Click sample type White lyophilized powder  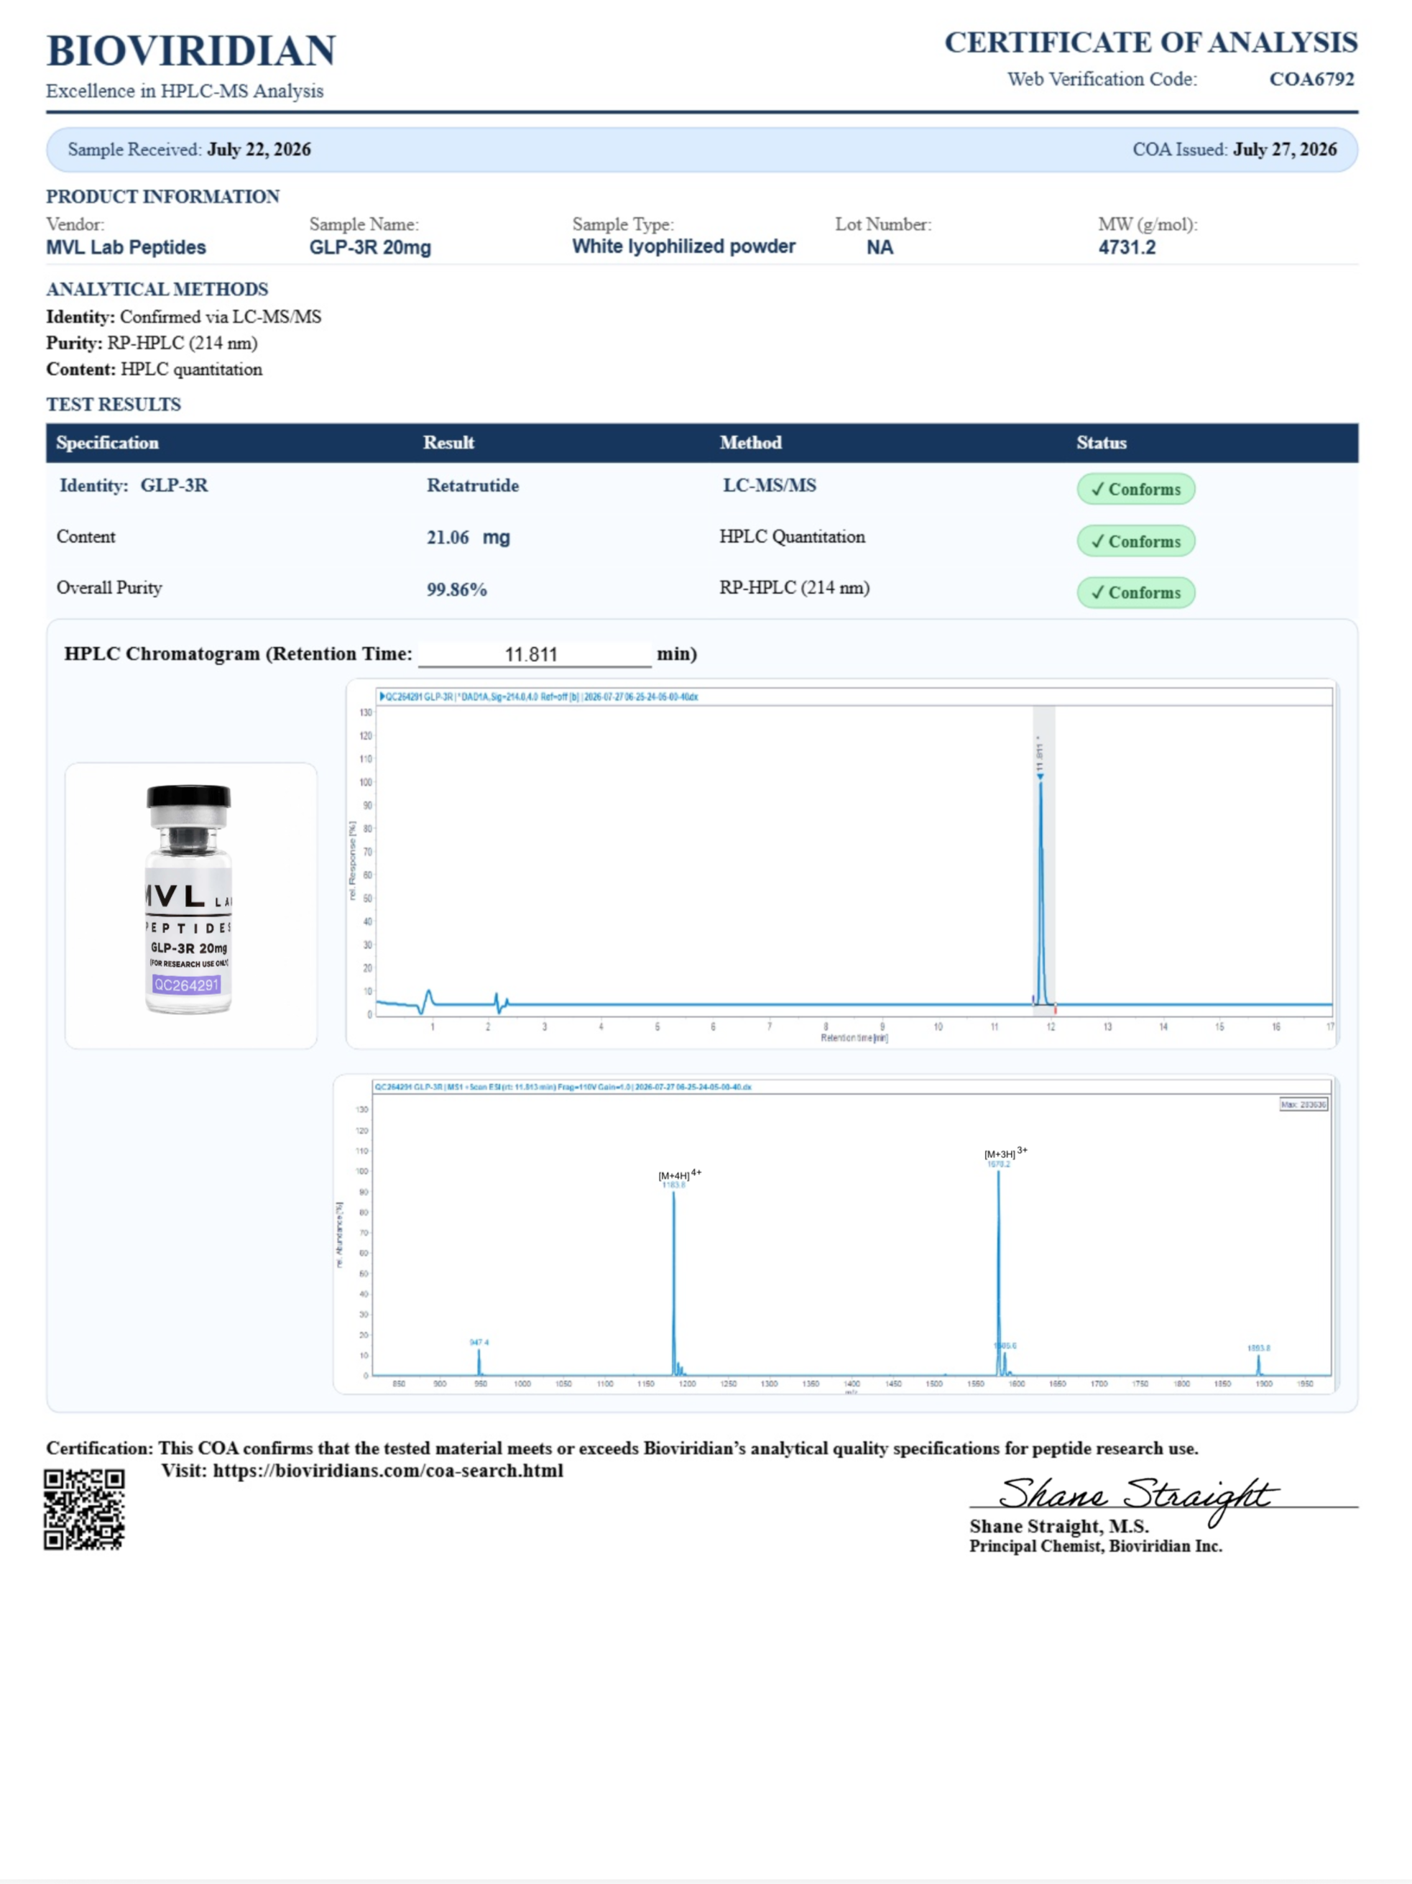(683, 246)
